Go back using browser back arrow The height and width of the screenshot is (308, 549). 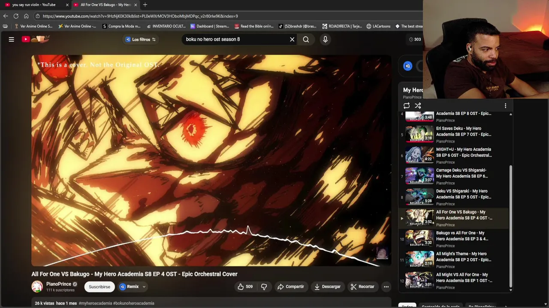click(x=6, y=16)
